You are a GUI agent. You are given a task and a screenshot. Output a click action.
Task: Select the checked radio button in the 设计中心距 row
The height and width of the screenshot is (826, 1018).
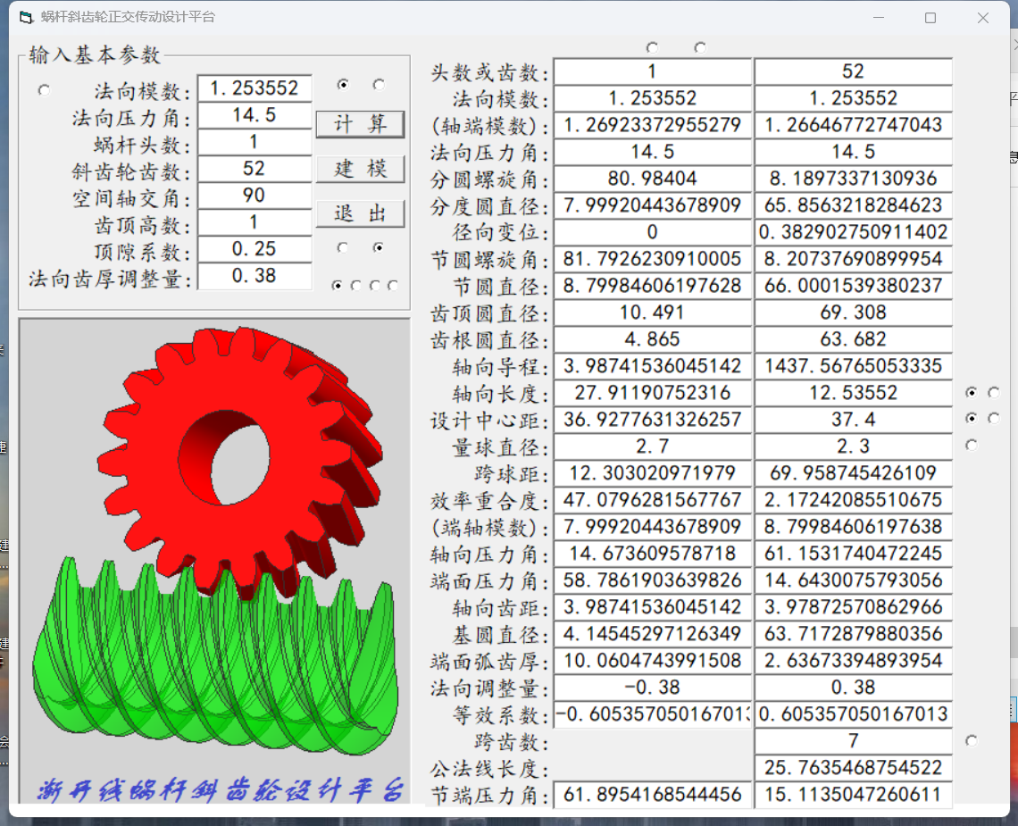(972, 418)
